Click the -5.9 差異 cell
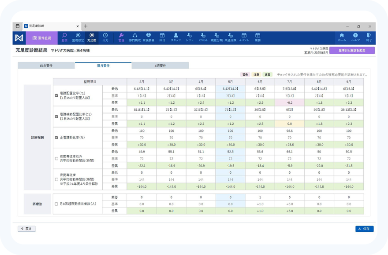 tap(290, 166)
